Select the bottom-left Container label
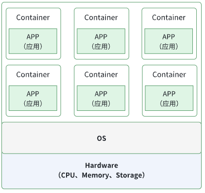 pos(33,74)
